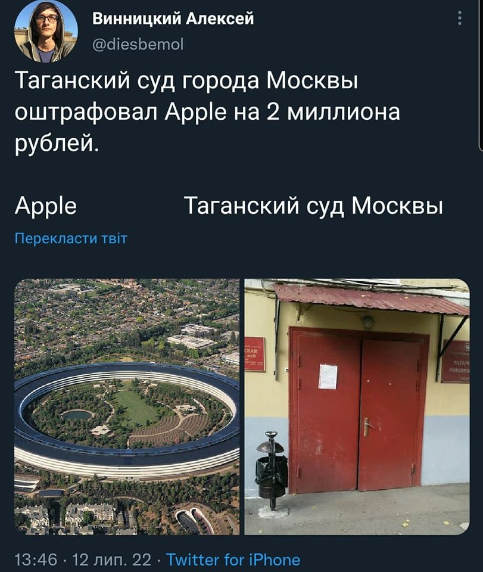Click the Twitter for iPhone source link
The image size is (483, 572).
233,559
